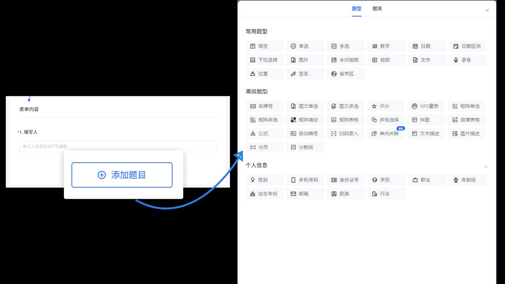
Task: Collapse the 个人信息 section
Action: [x=486, y=167]
